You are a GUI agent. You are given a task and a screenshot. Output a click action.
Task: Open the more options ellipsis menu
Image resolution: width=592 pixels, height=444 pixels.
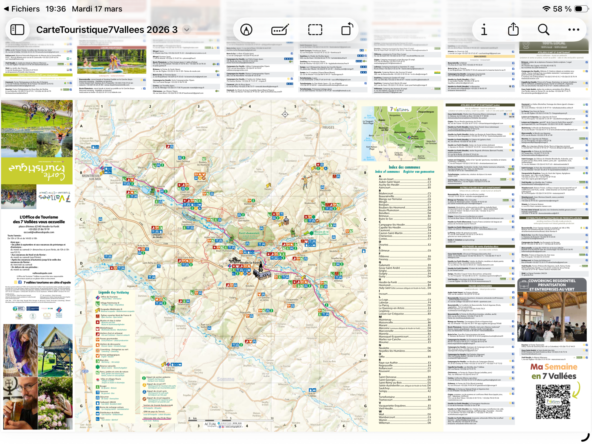[x=574, y=30]
